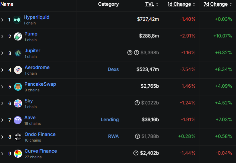
Task: Click the Curve Finance rainbow logo
Action: [18, 154]
